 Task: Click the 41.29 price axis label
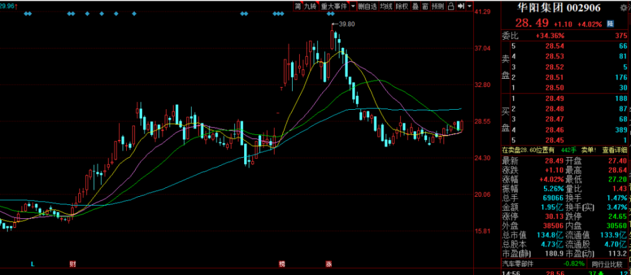482,12
